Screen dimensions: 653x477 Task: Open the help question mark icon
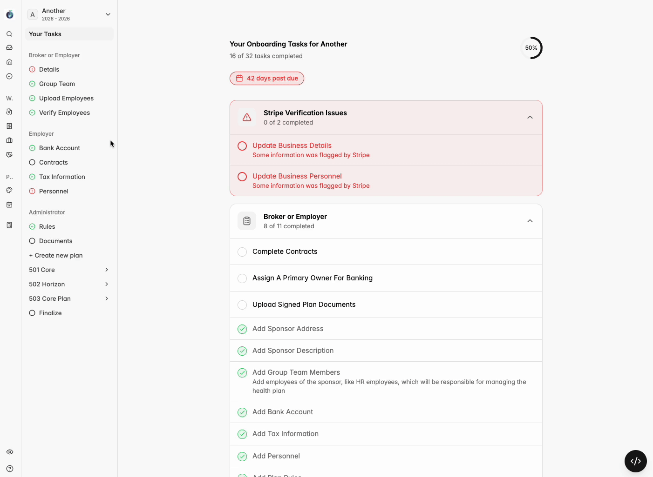coord(10,469)
